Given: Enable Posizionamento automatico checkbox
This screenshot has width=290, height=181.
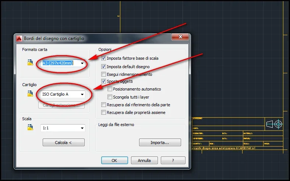Looking at the screenshot, I should coord(110,89).
